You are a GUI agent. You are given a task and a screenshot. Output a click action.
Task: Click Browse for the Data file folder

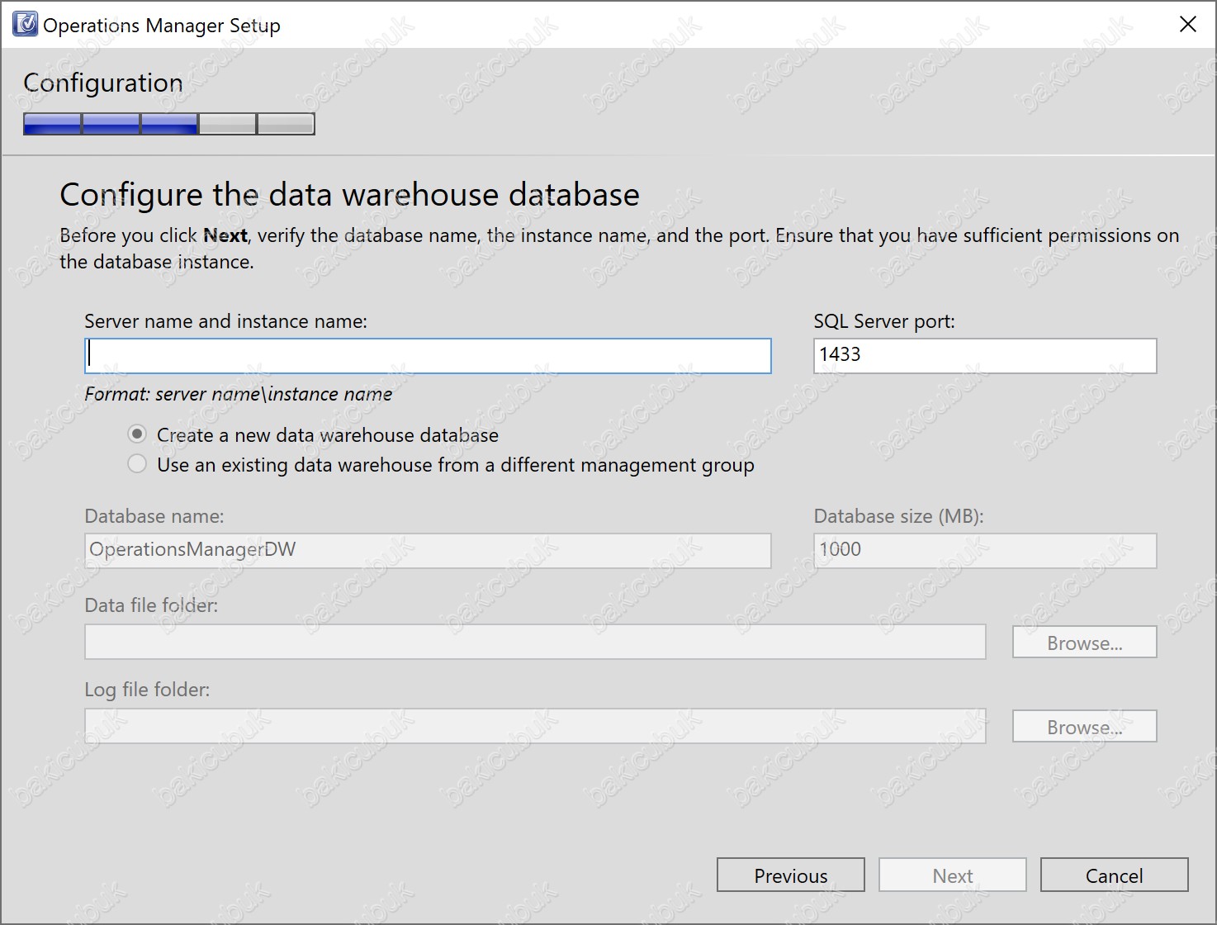point(1085,643)
